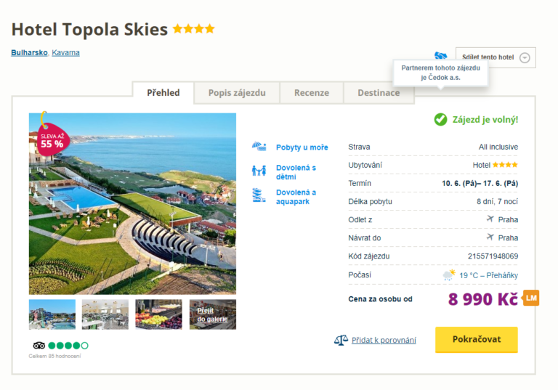Click the weather cloud icon

pos(450,275)
